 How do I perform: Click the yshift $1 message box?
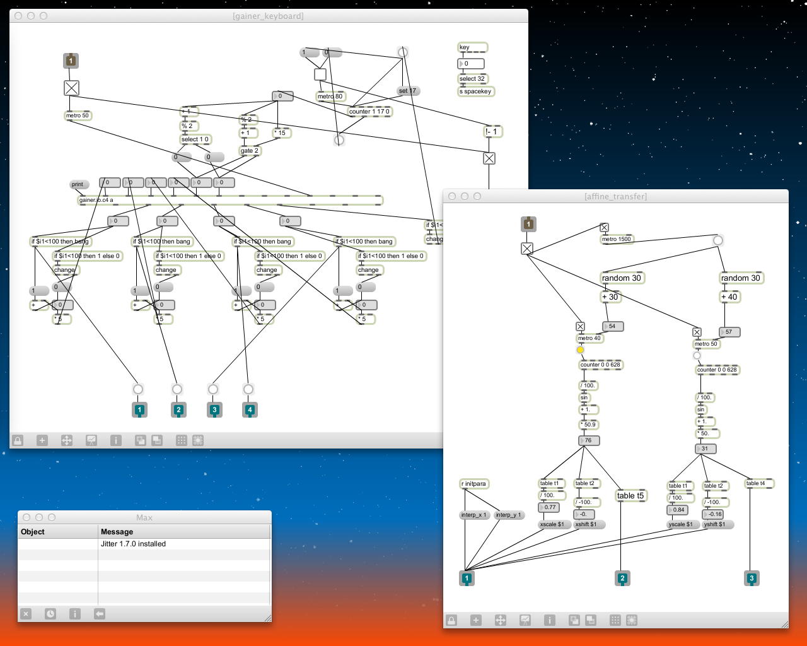[717, 524]
